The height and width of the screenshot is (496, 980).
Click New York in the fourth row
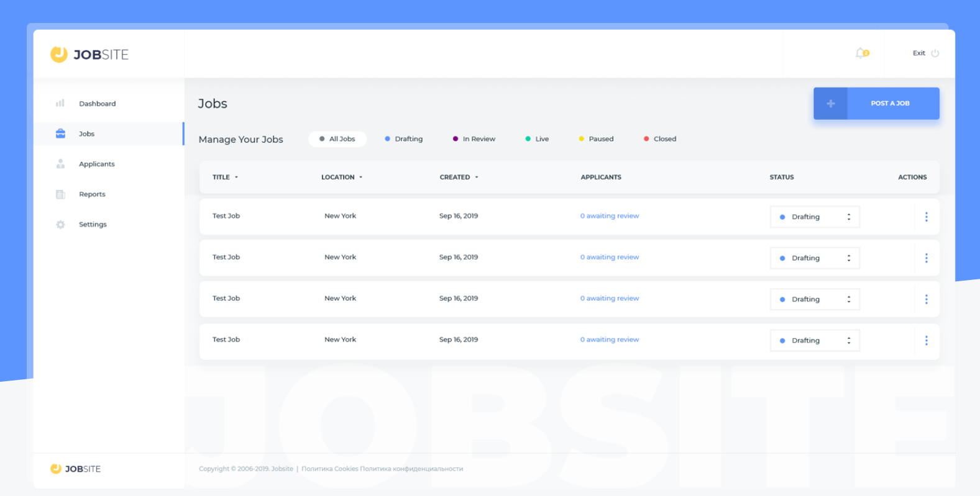click(341, 340)
